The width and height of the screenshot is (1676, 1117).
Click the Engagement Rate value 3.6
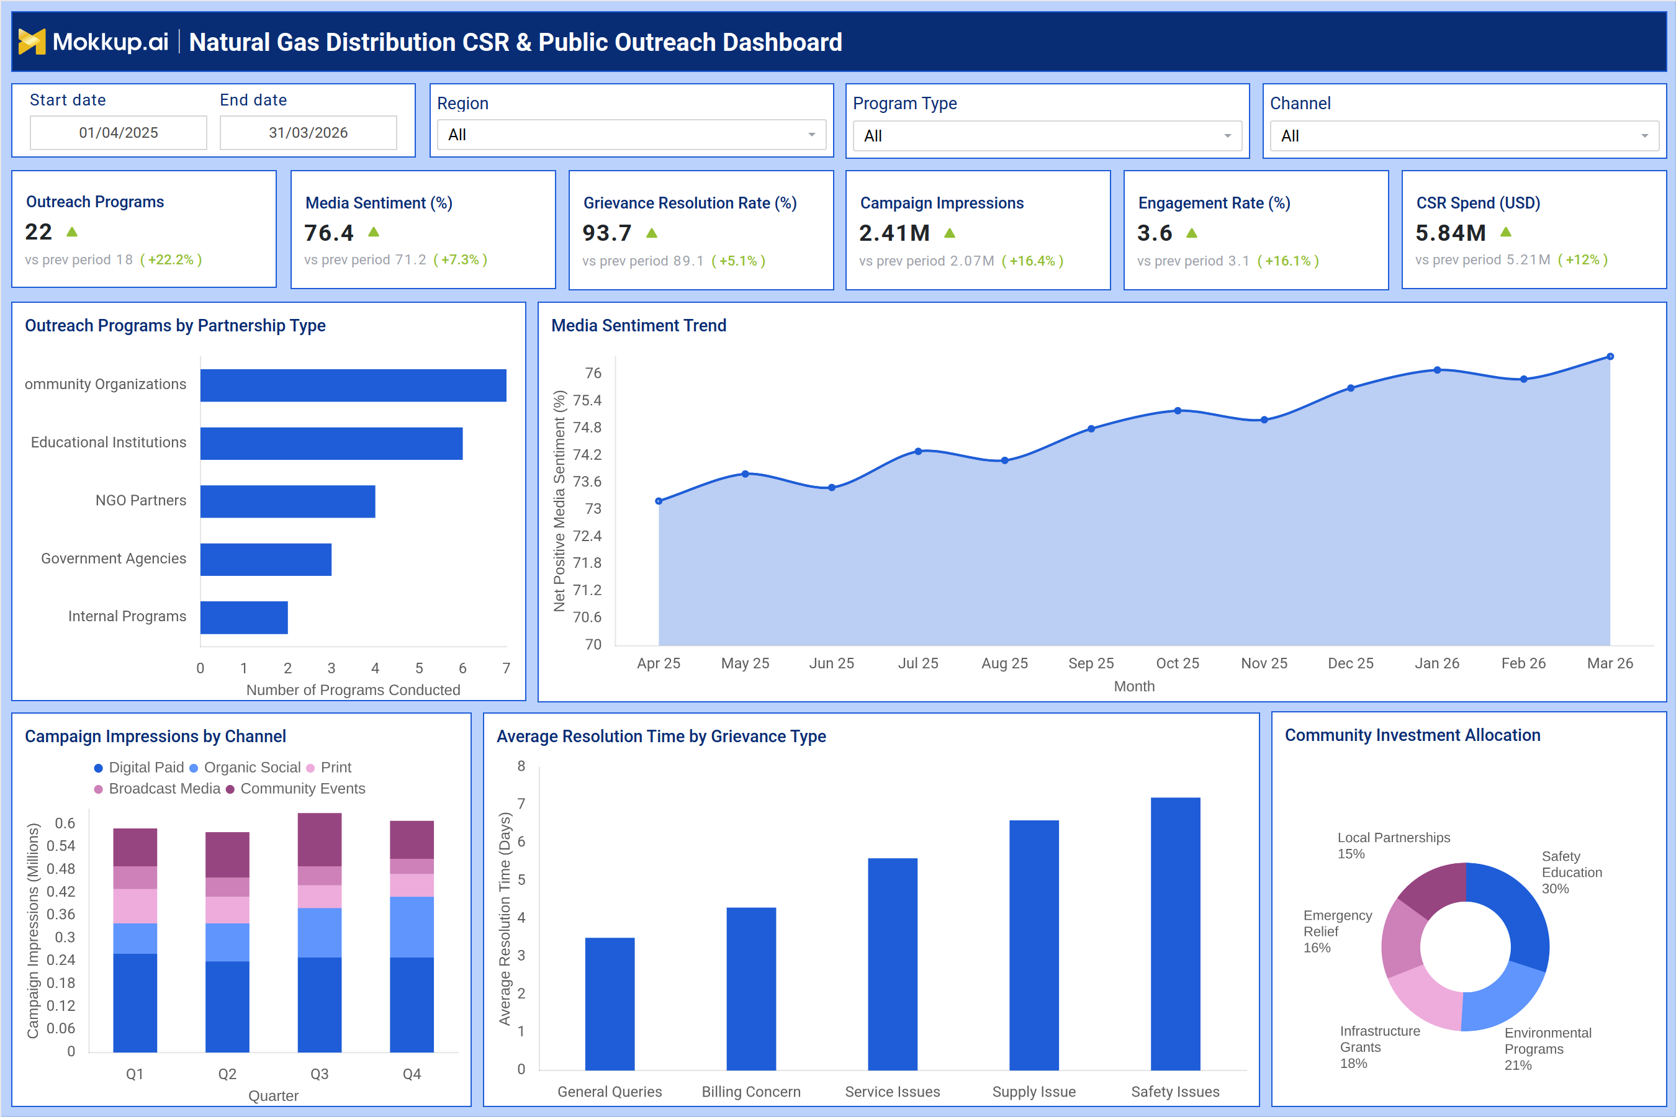tap(1155, 233)
